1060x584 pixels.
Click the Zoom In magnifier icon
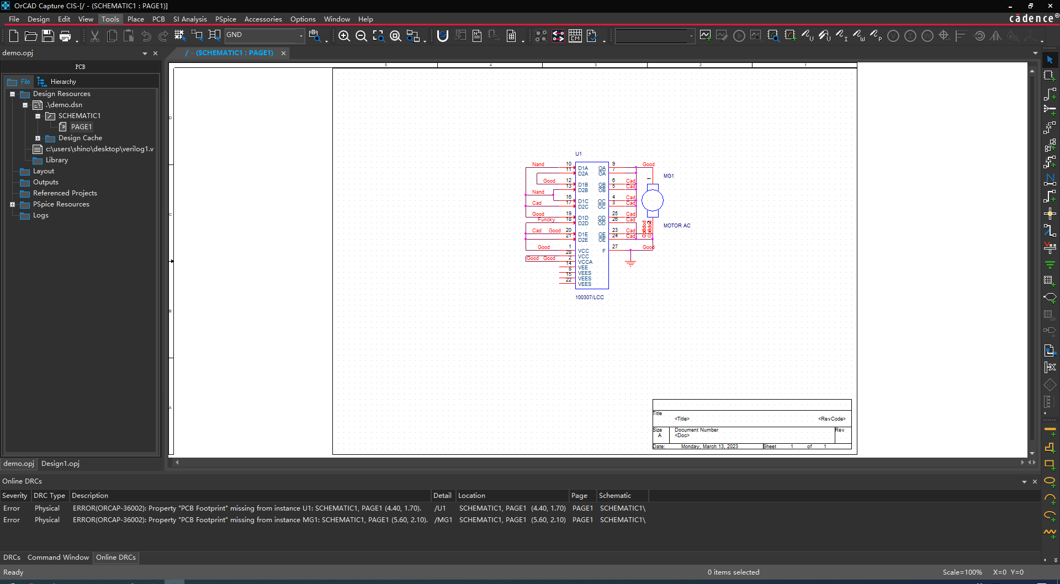344,36
